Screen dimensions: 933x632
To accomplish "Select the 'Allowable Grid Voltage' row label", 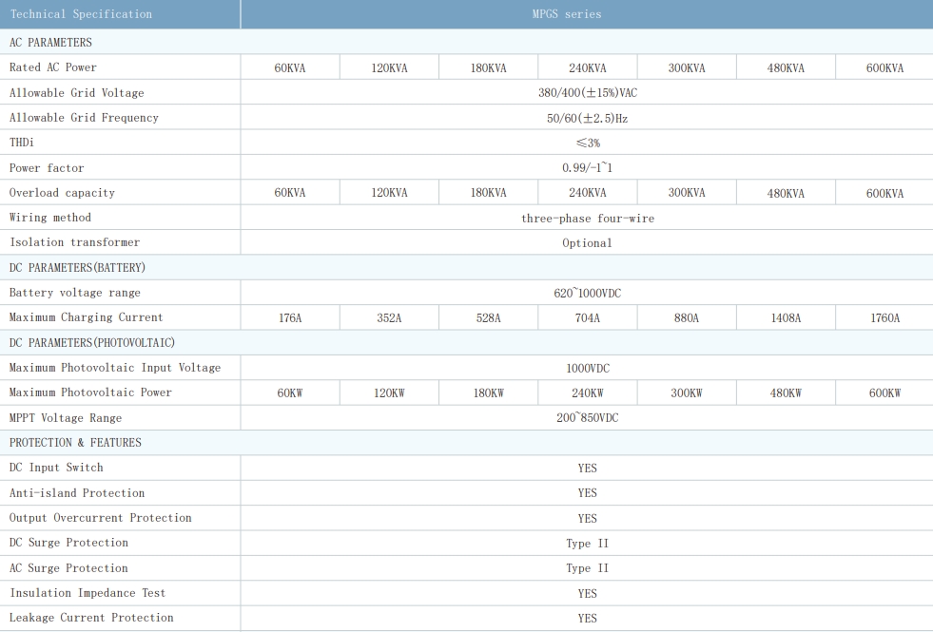I will click(x=76, y=93).
